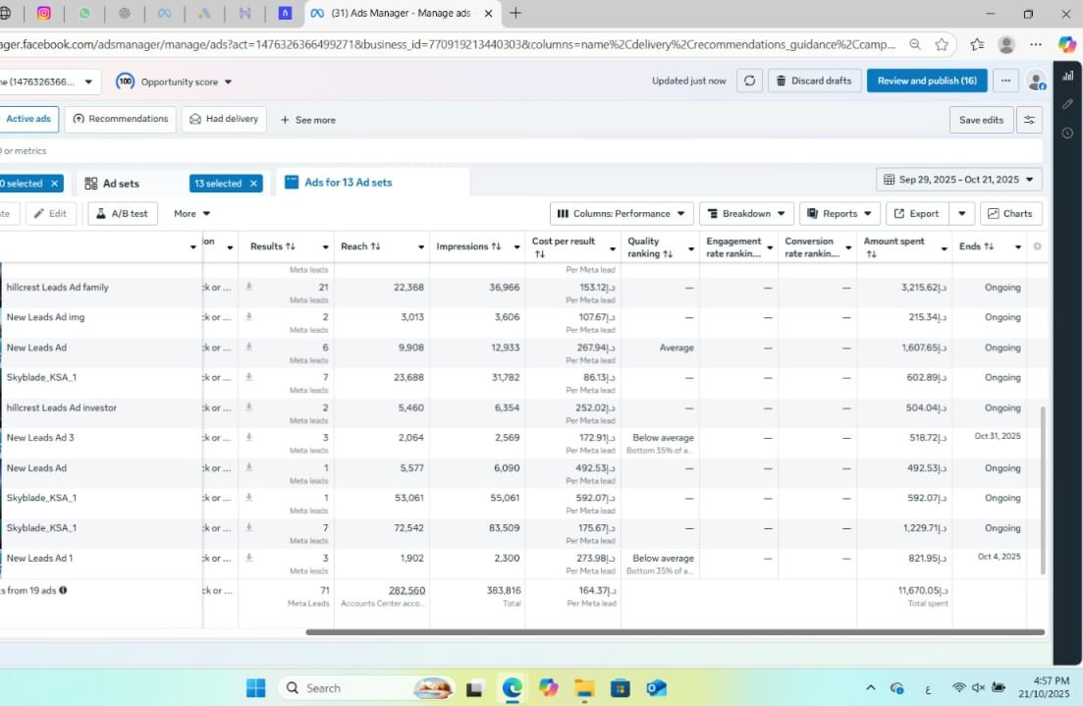This screenshot has height=706, width=1083.
Task: Switch to the Ad sets tab
Action: point(121,184)
